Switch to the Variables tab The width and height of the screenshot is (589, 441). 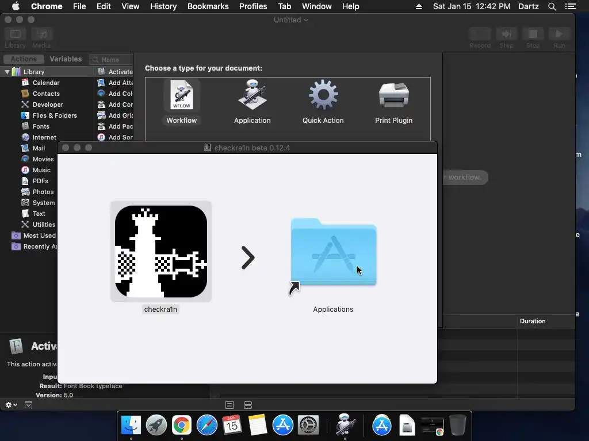(x=66, y=59)
